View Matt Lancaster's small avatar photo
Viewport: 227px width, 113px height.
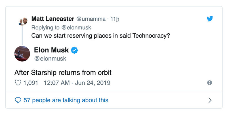(x=23, y=21)
